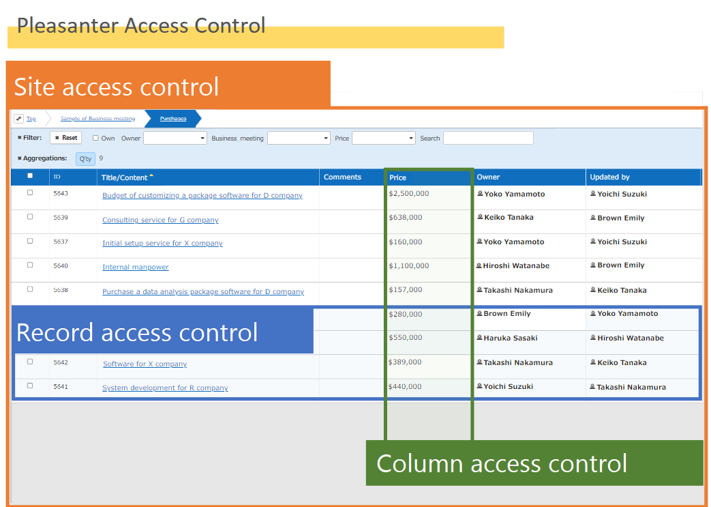
Task: Open Sample of Business meeting breadcrumb
Action: (98, 119)
